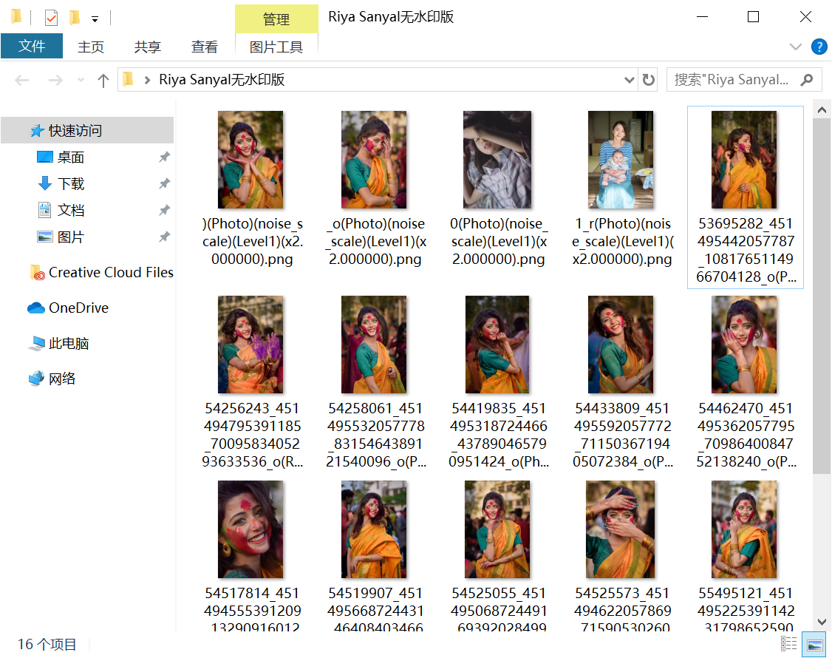Expand the ribbon with the chevron
The image size is (832, 658).
tap(795, 47)
